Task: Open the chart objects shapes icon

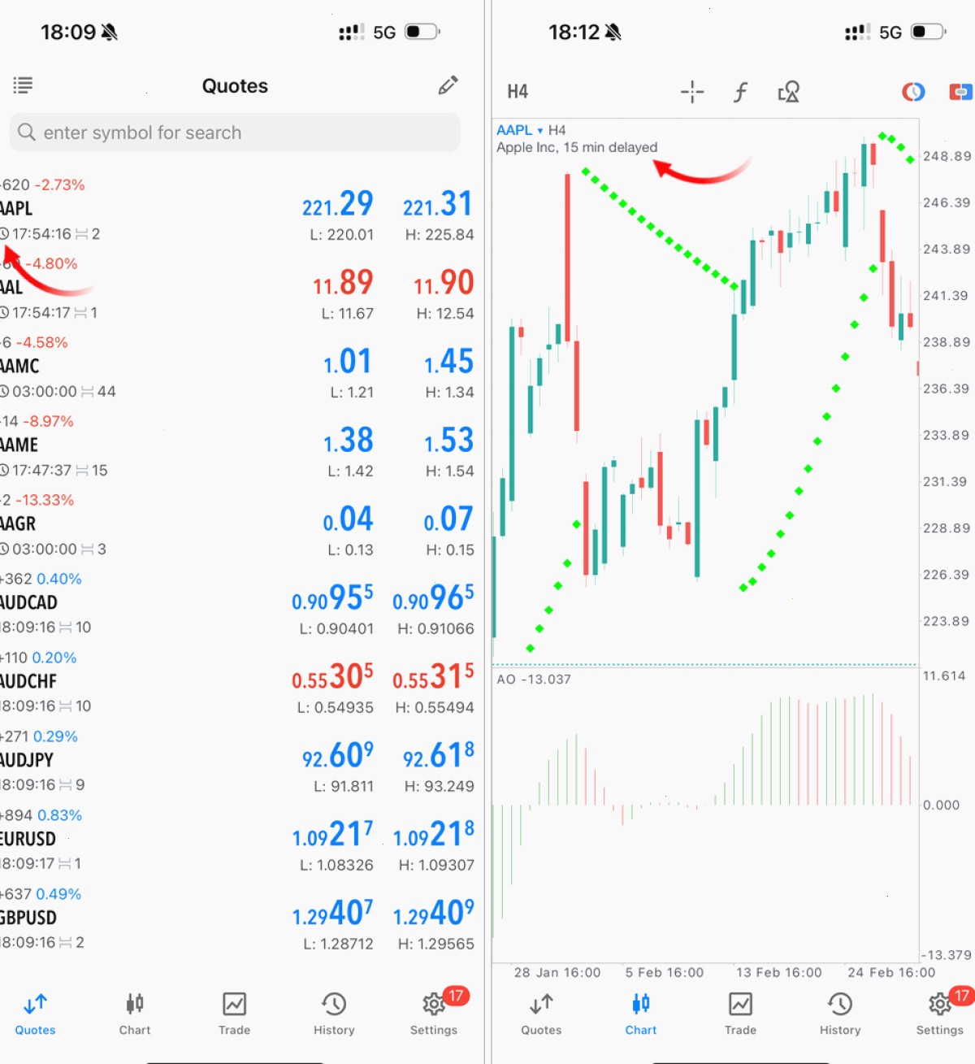Action: [789, 92]
